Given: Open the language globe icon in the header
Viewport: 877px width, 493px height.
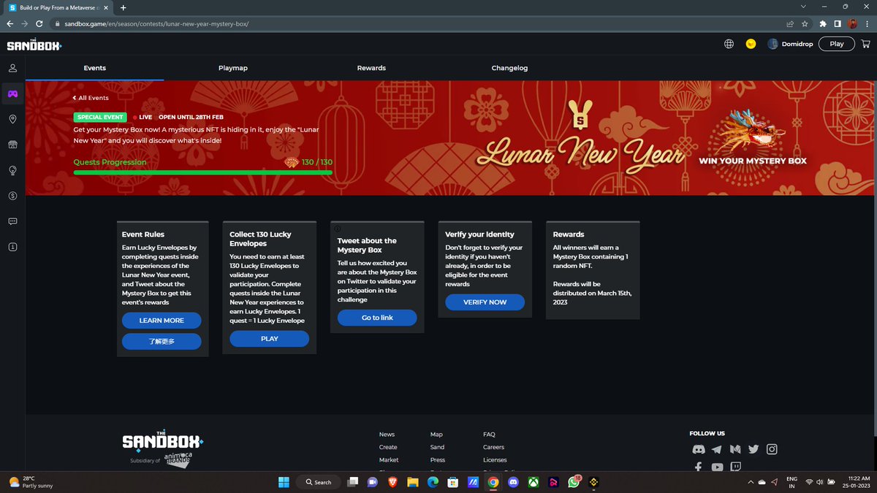Looking at the screenshot, I should point(729,44).
